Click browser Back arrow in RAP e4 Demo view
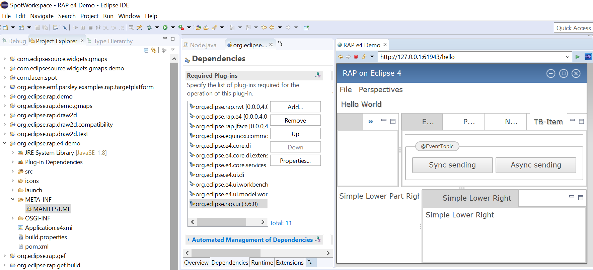593x270 pixels. coord(341,57)
